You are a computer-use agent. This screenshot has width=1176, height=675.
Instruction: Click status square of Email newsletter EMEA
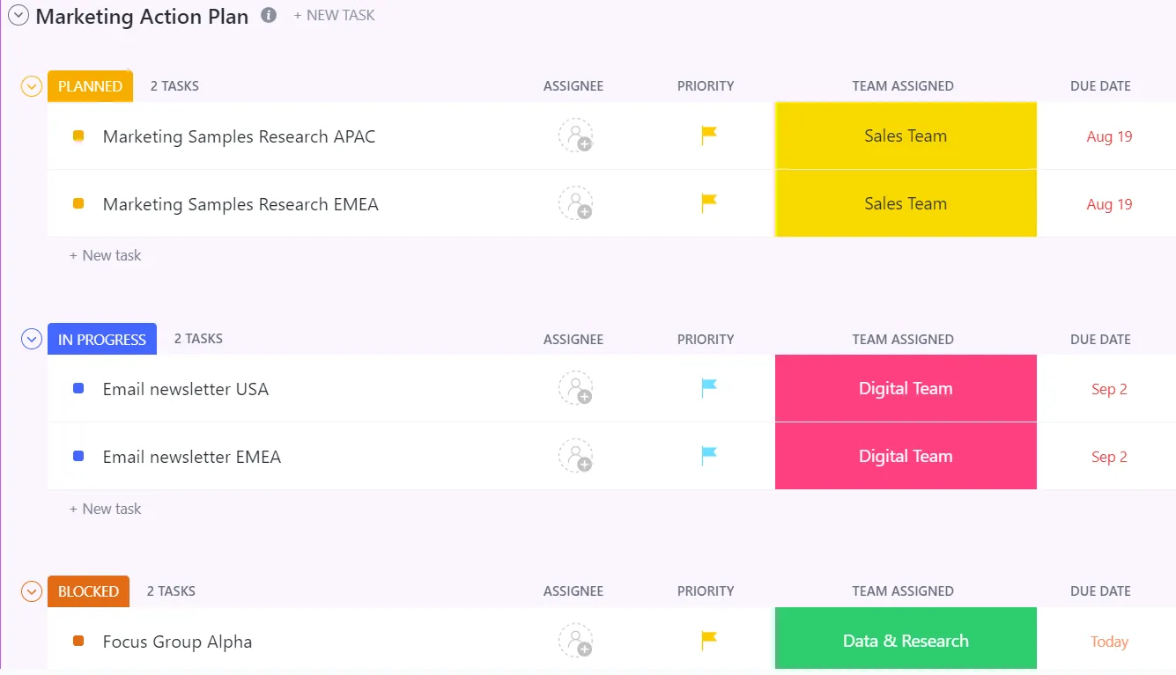tap(78, 456)
